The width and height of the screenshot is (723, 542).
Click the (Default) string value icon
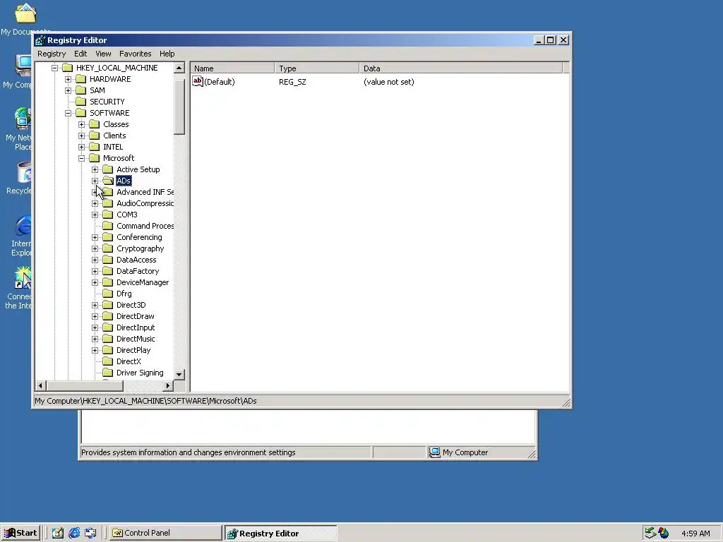pos(198,82)
